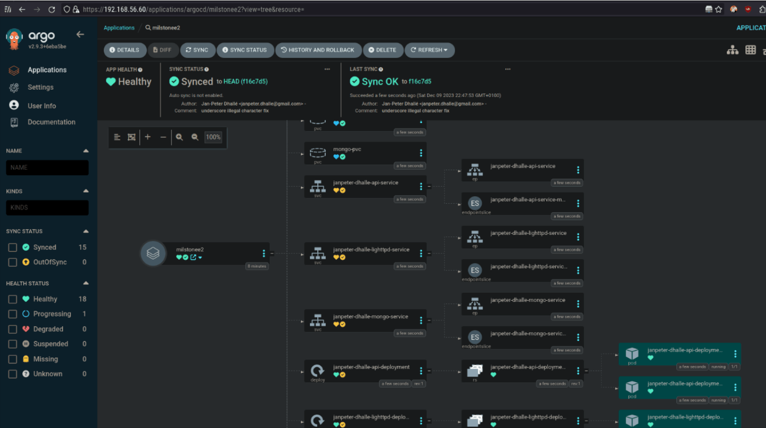Open kebab menu on janpeter-dhalle-mongo-service svc node
Viewport: 766px width, 428px height.
421,320
